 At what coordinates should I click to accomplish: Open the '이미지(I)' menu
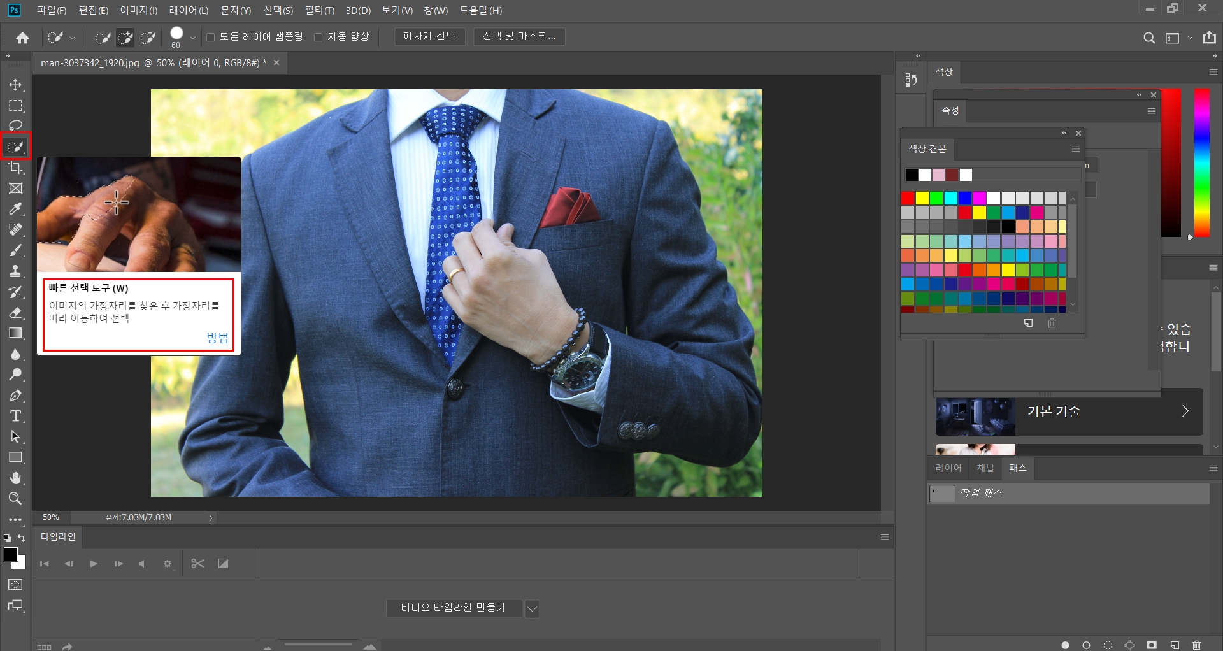(x=139, y=10)
